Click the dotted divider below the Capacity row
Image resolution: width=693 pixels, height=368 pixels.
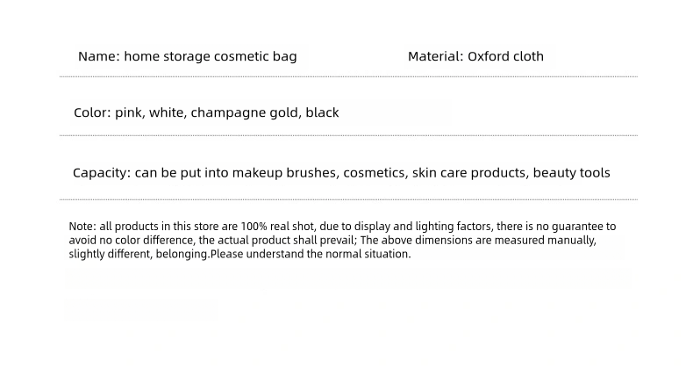point(348,200)
